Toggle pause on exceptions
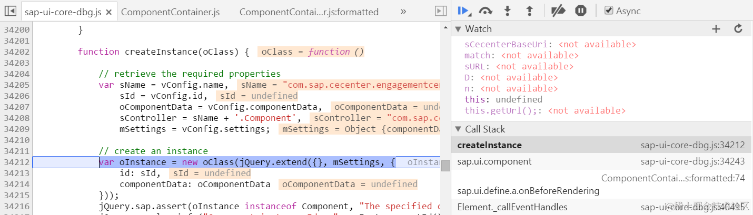 tap(581, 11)
